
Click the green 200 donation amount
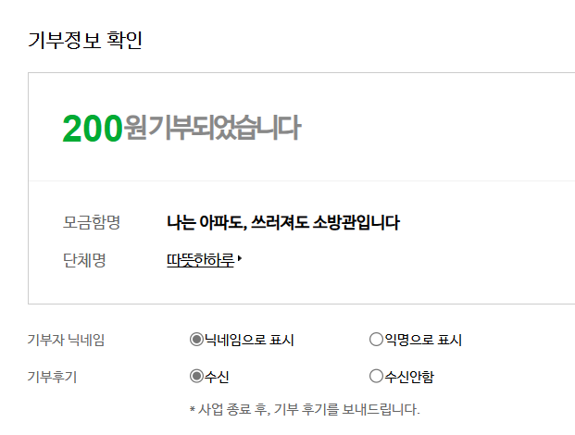(x=92, y=129)
